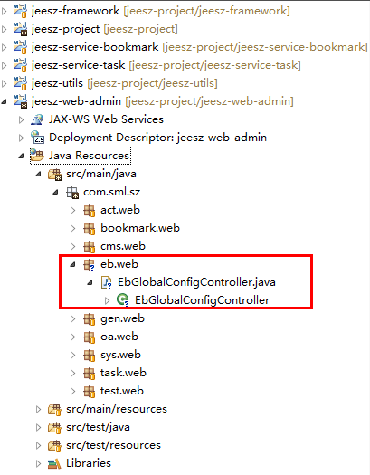Image resolution: width=370 pixels, height=475 pixels.
Task: Click the src/main/resources folder icon
Action: pyautogui.click(x=55, y=409)
